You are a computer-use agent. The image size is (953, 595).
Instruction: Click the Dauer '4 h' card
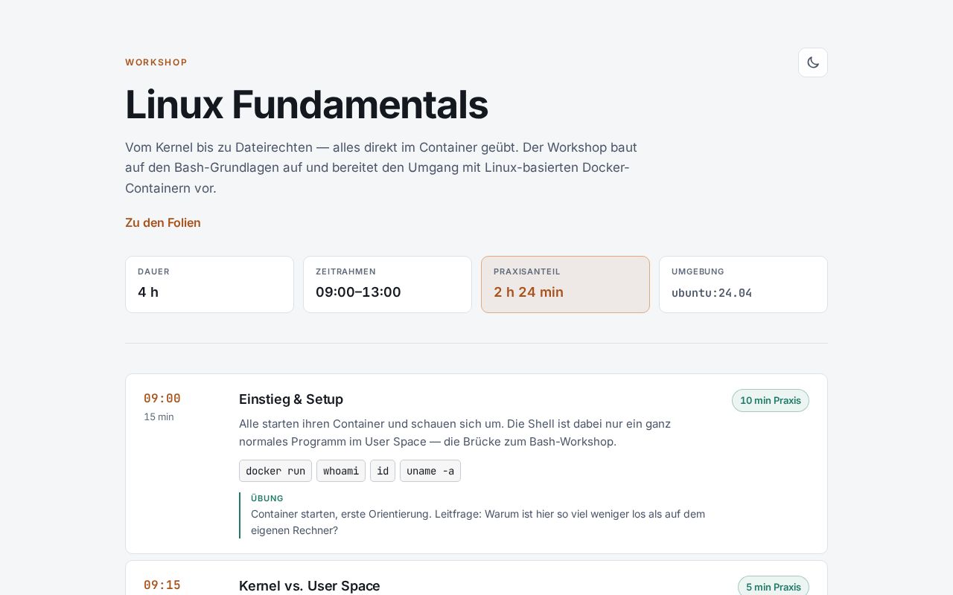click(x=209, y=284)
